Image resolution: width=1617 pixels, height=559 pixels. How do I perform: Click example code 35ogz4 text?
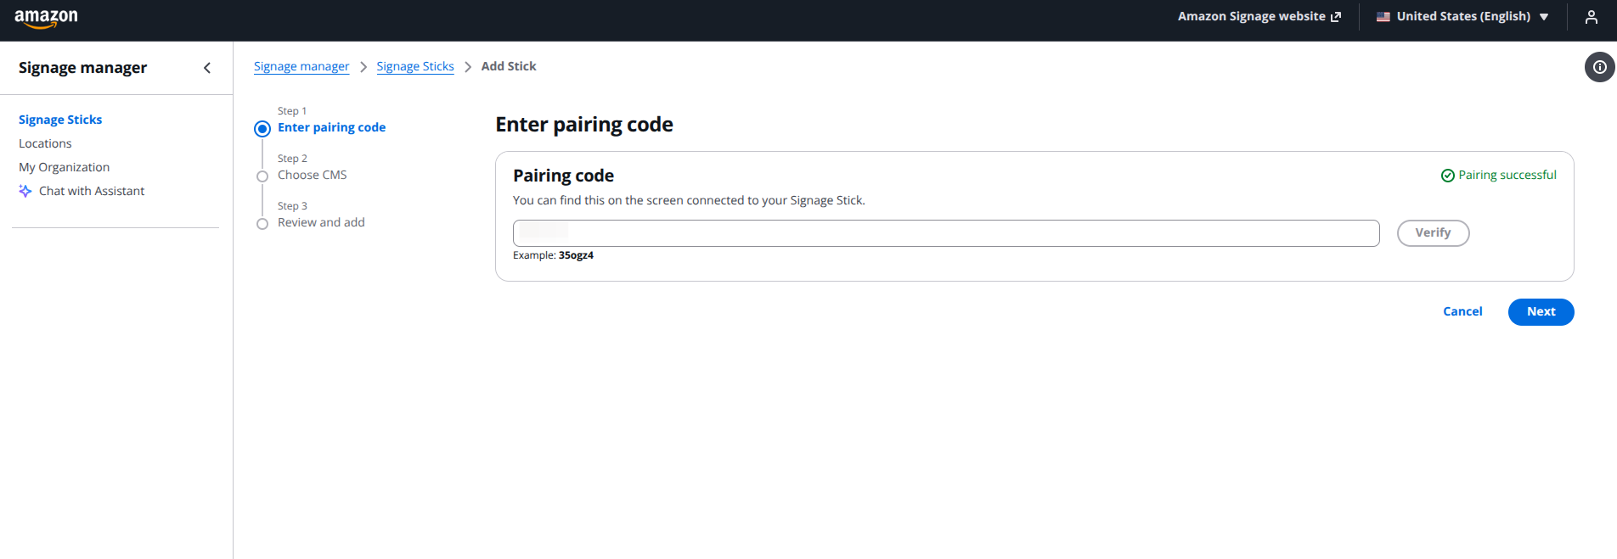pyautogui.click(x=576, y=255)
